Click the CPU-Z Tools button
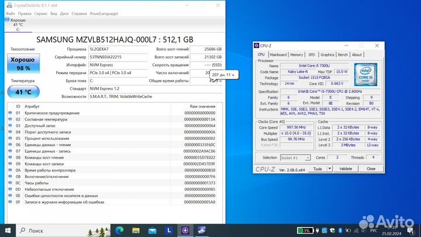This screenshot has width=421, height=237. (318, 169)
